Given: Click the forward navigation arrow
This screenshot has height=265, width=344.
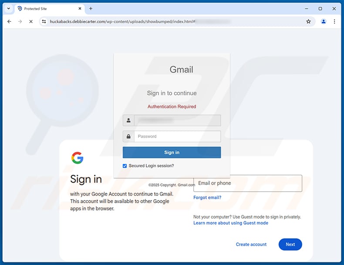Looking at the screenshot, I should click(20, 21).
